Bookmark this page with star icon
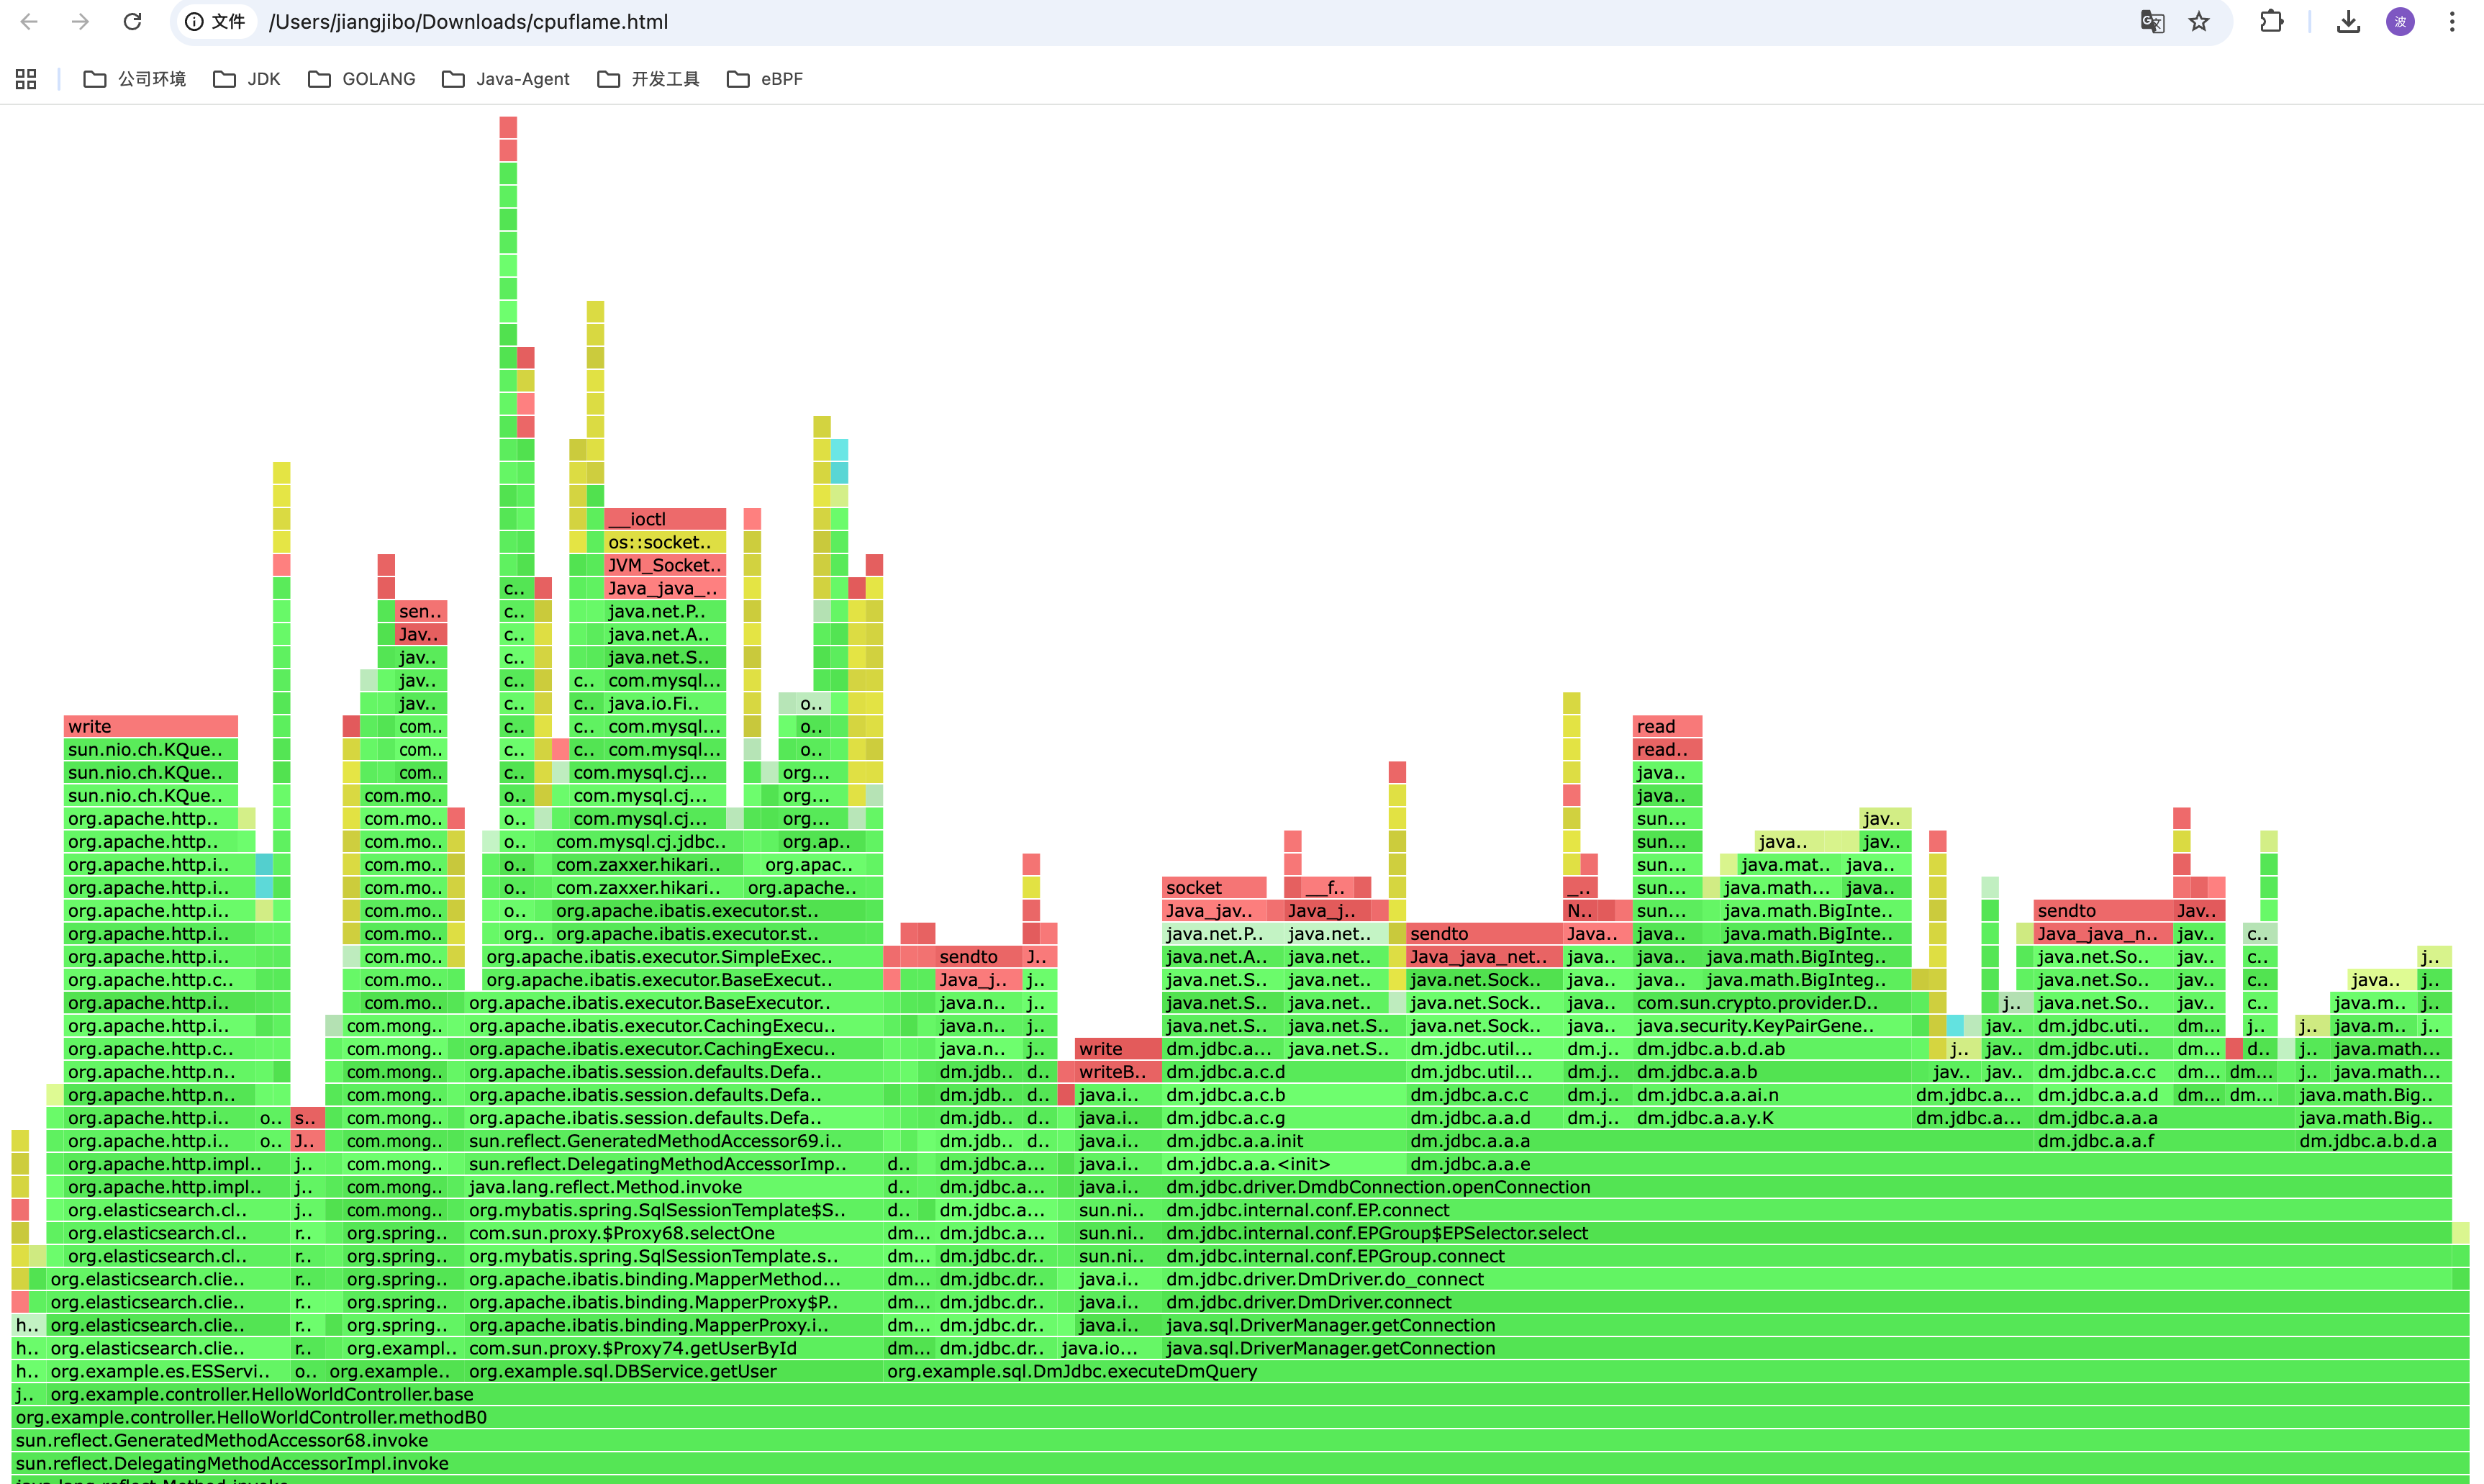The height and width of the screenshot is (1484, 2484). point(2198,21)
